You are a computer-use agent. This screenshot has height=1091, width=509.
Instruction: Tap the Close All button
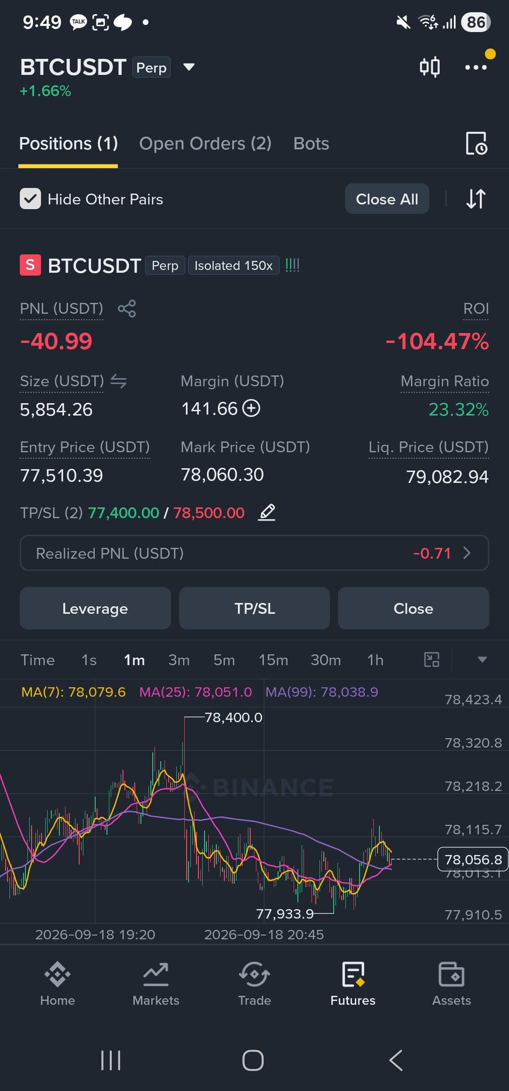click(x=387, y=199)
